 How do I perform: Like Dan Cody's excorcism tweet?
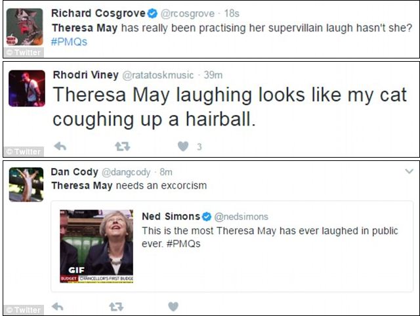point(173,306)
